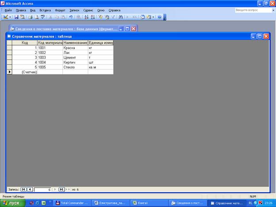Open the Записи menu
Image resolution: width=276 pixels, height=207 pixels.
(74, 10)
